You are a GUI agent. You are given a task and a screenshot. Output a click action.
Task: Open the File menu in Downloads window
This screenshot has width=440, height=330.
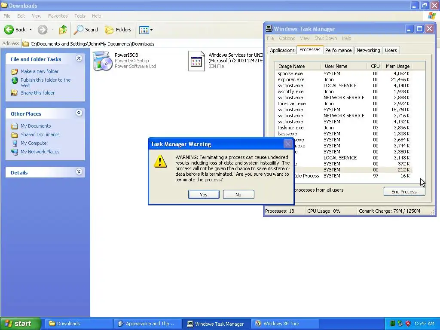click(7, 16)
